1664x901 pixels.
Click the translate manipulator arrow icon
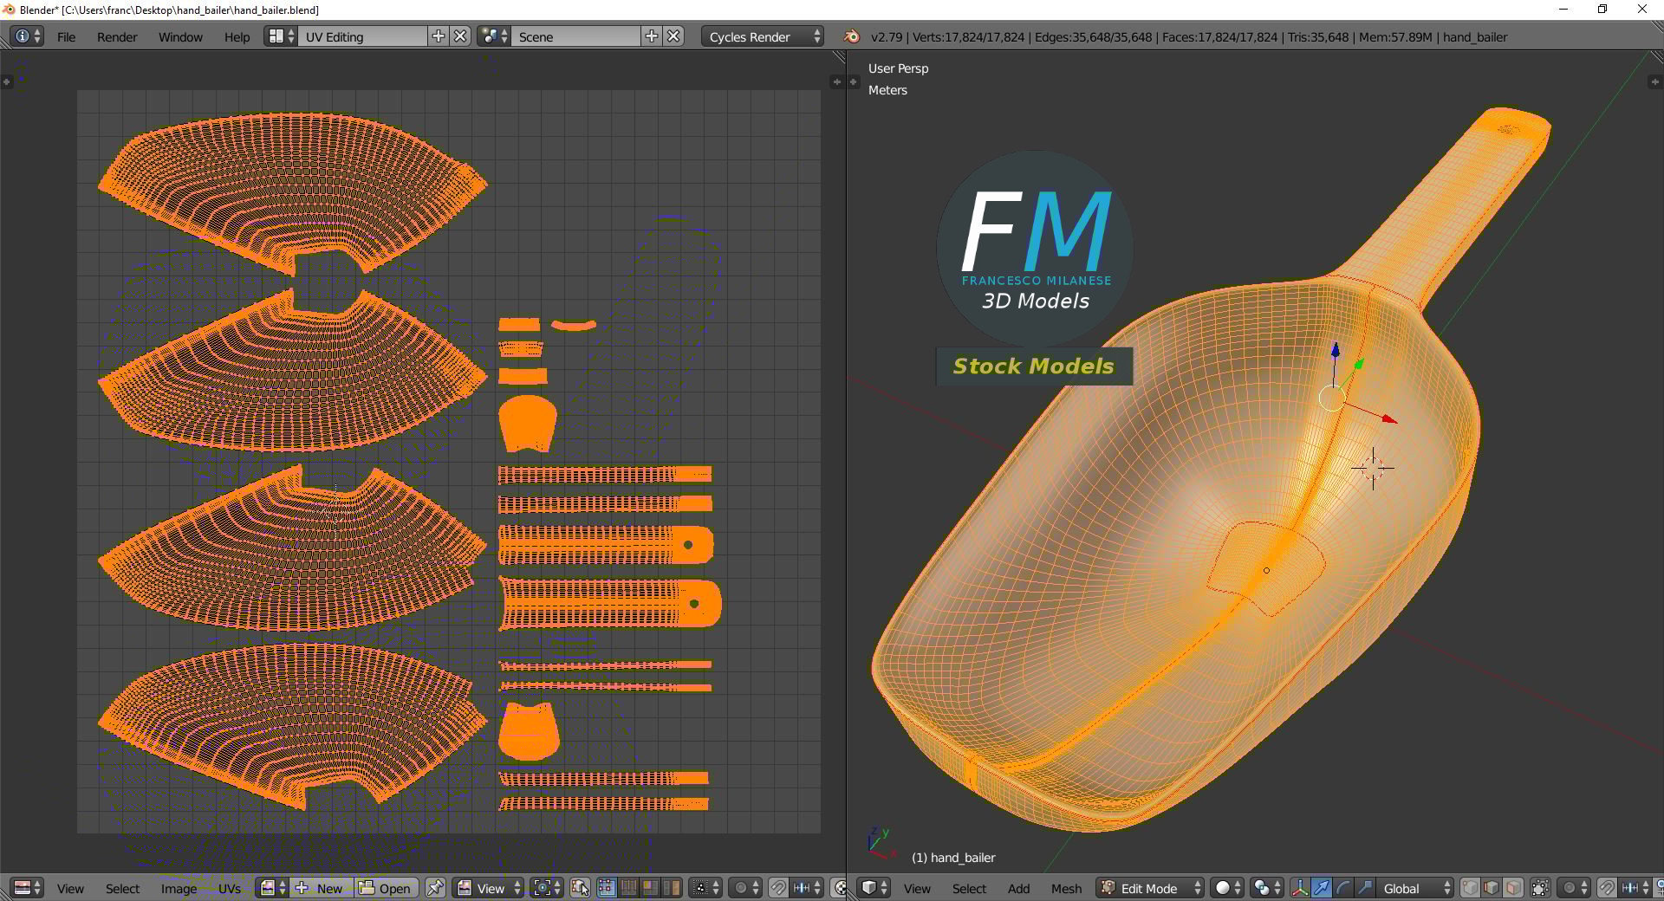pos(1321,888)
